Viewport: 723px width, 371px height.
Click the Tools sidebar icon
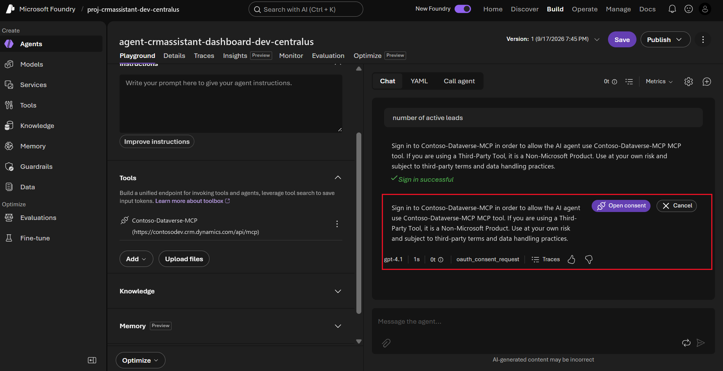coord(9,105)
